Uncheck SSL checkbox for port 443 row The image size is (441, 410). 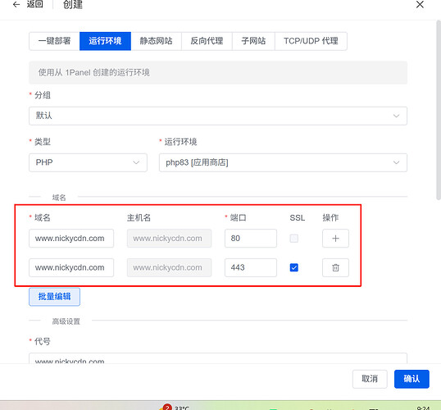[x=294, y=267]
